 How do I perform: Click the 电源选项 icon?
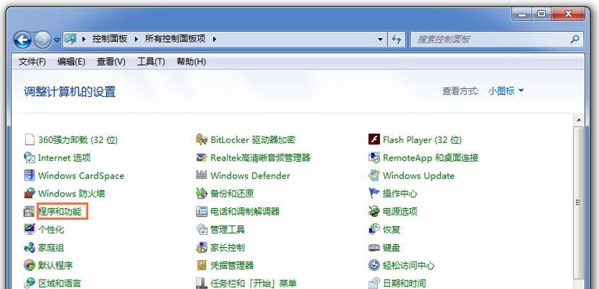374,212
